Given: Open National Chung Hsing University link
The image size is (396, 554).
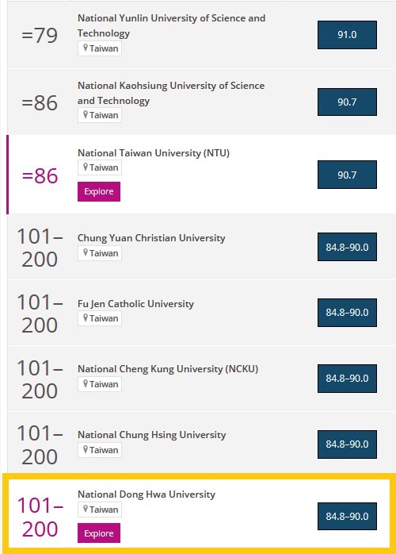Looking at the screenshot, I should coord(151,435).
